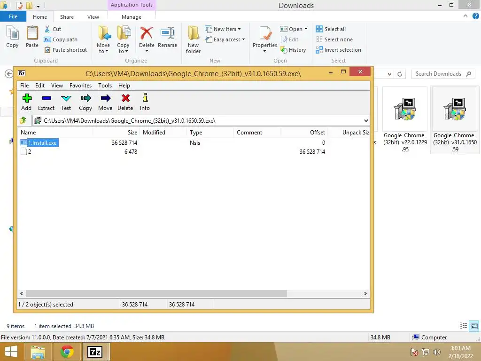Expand Explorer address bar history dropdown
481x361 pixels.
(x=389, y=74)
